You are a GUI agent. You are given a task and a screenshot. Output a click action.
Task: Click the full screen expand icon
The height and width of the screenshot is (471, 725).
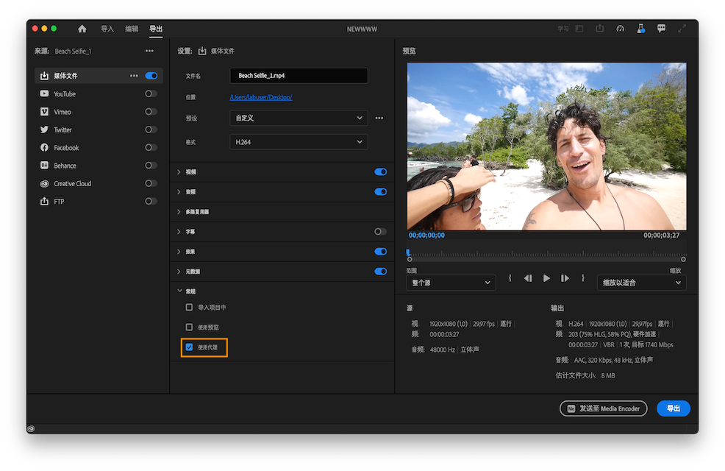point(682,28)
